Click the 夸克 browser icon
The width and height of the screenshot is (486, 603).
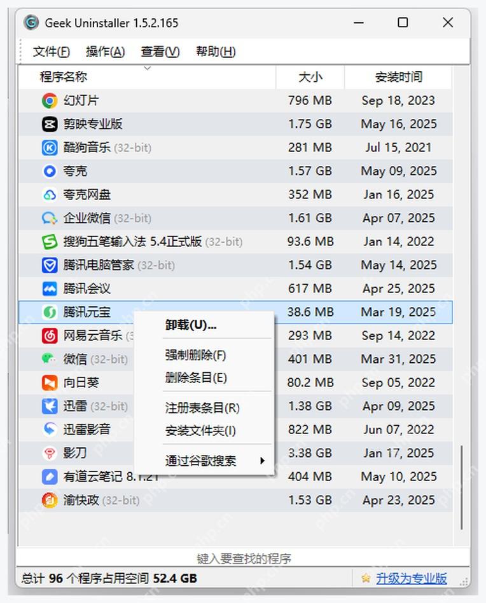point(50,171)
